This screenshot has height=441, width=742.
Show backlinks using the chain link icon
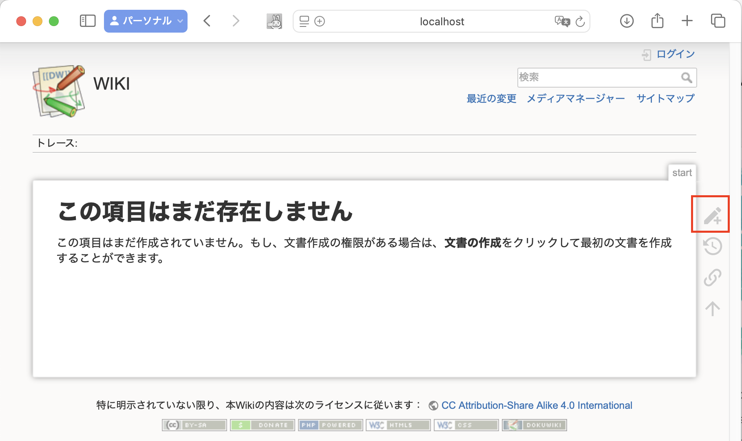(x=712, y=277)
